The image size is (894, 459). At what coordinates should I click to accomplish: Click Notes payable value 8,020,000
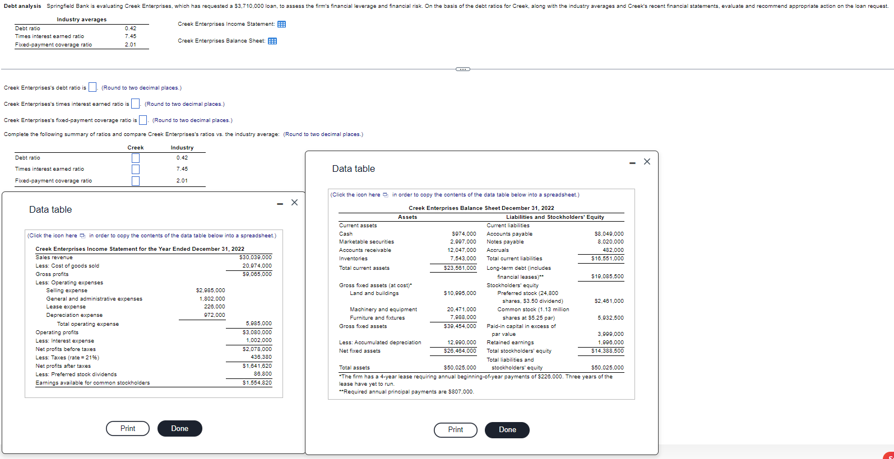[x=611, y=242]
